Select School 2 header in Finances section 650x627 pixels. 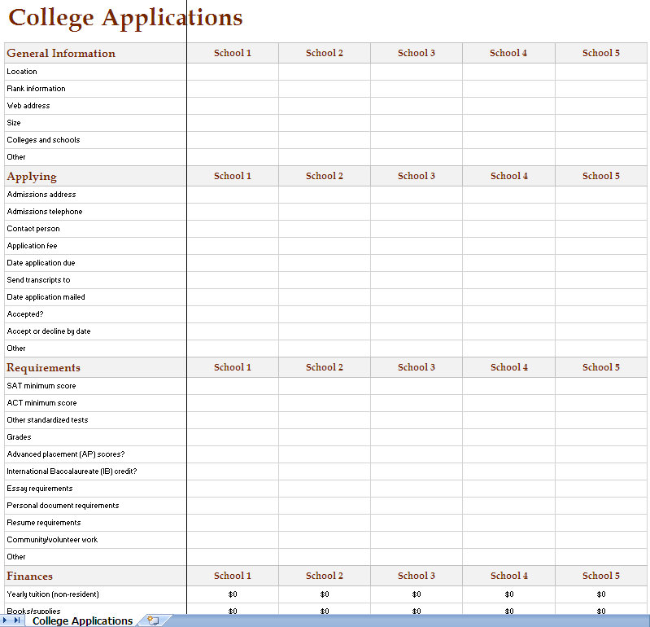click(x=325, y=576)
